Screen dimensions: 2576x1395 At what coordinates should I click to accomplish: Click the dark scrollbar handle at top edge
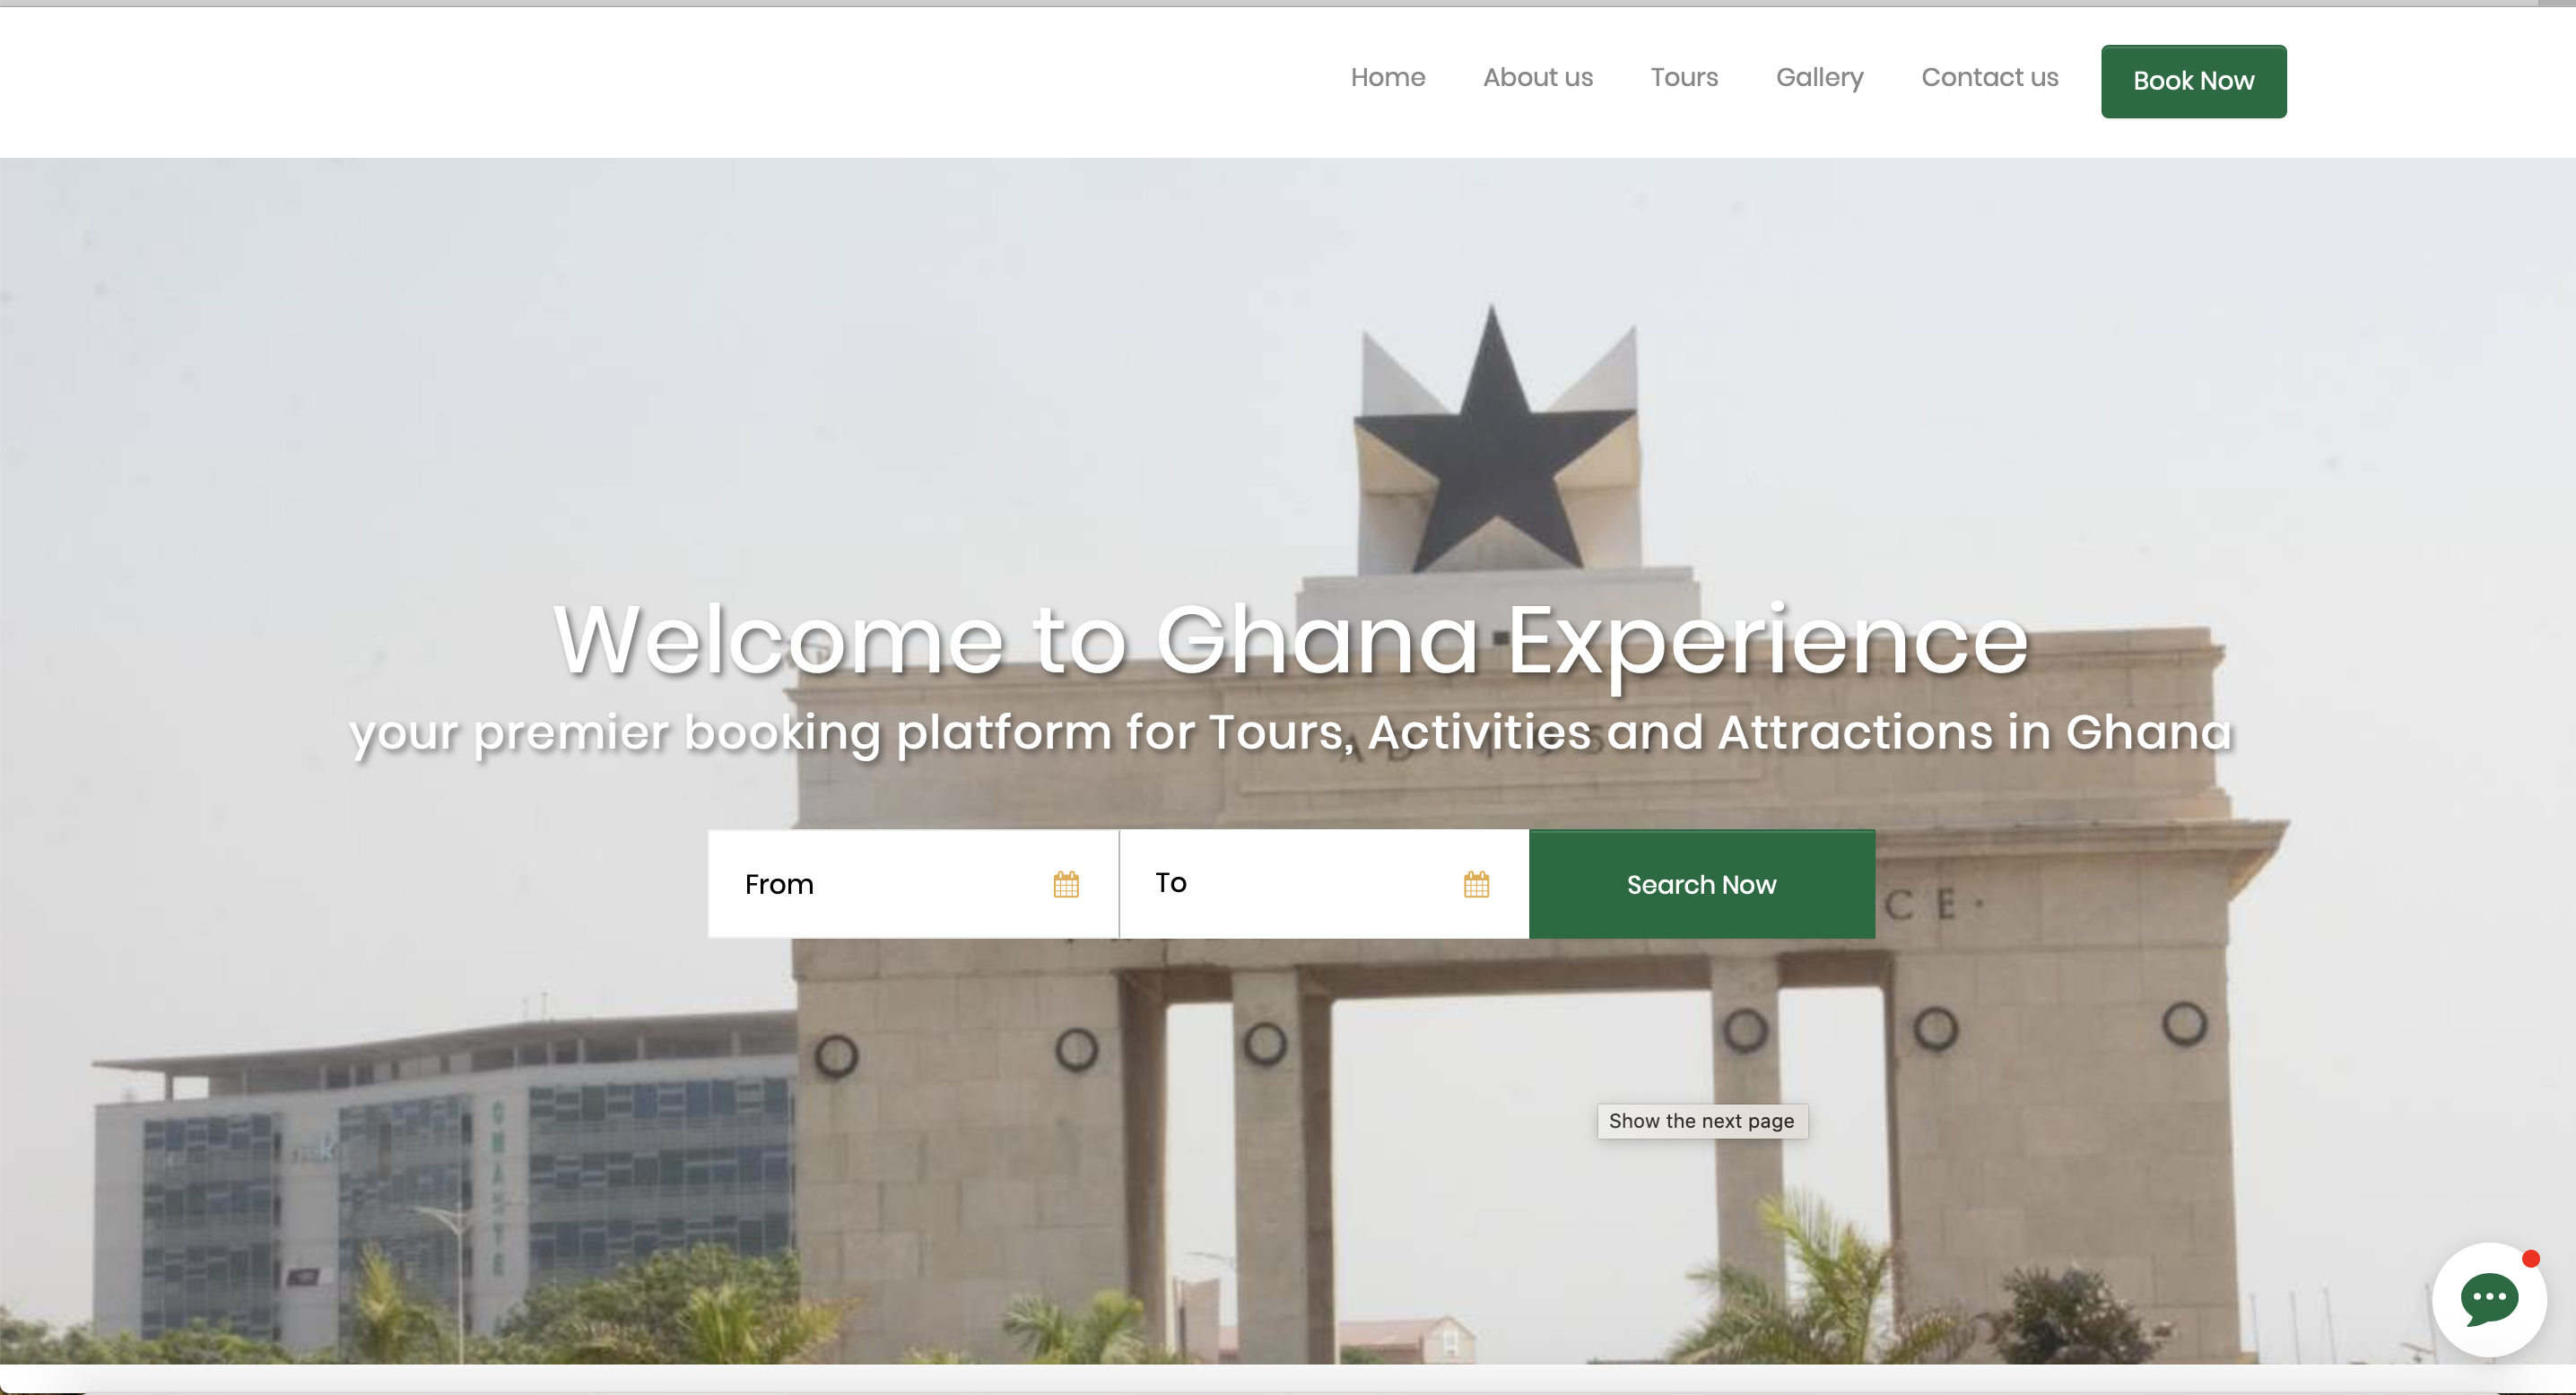coord(2556,3)
